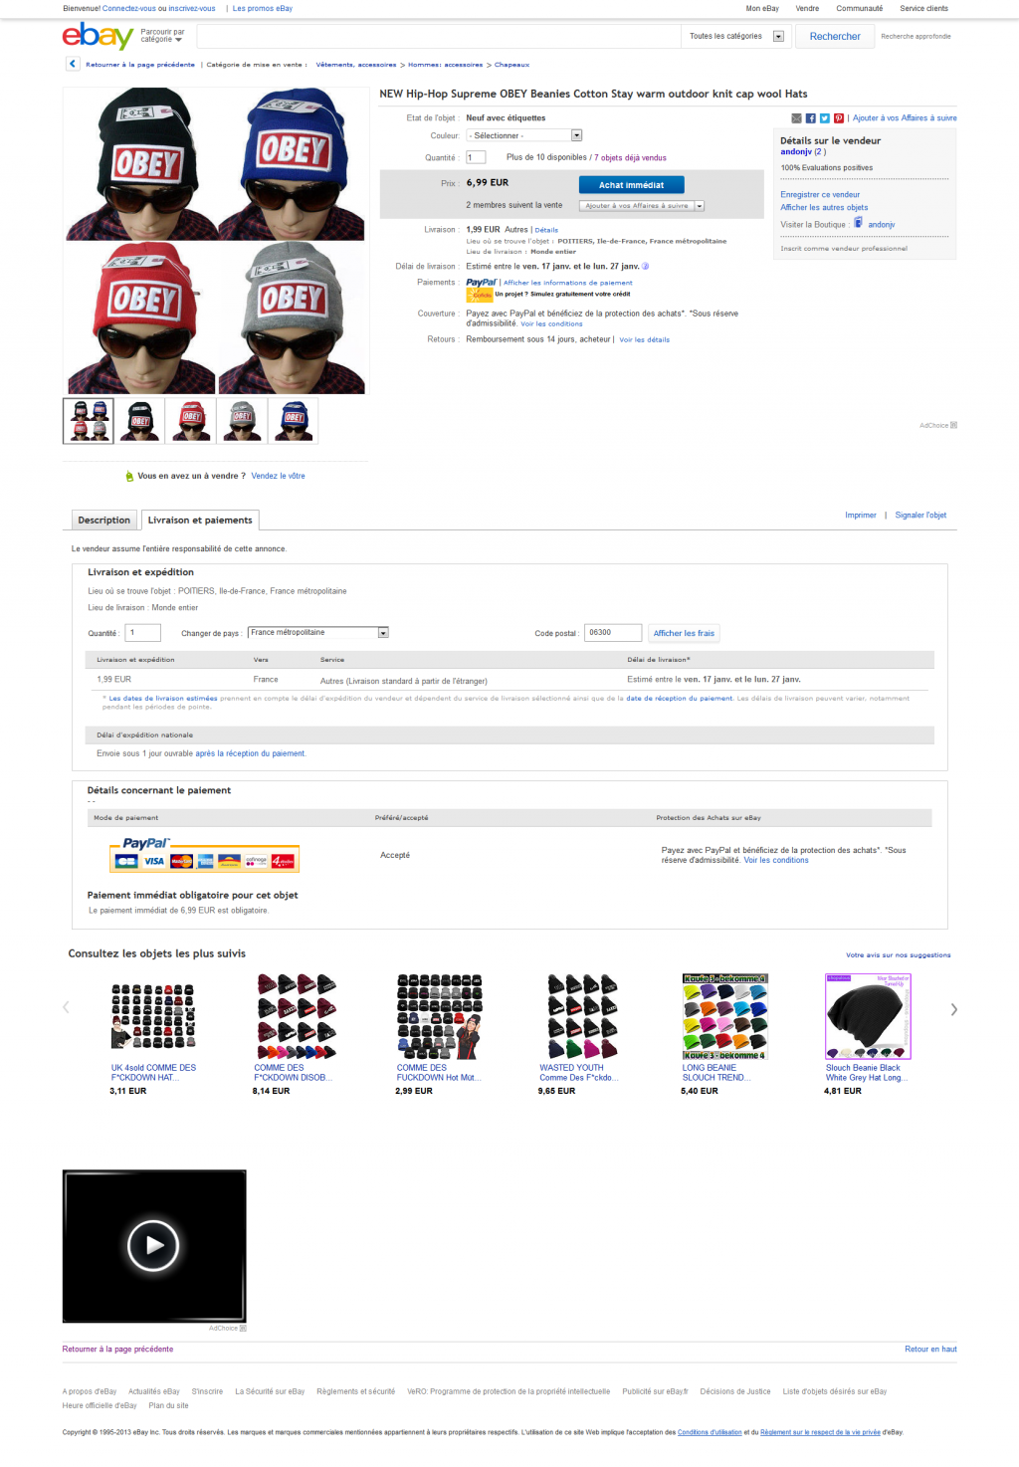Click the email share envelope icon
The width and height of the screenshot is (1019, 1467).
(797, 118)
